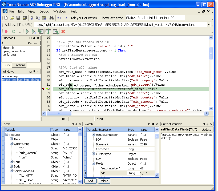This screenshot has height=191, width=218.
Task: Switch to the Guide tab
Action: [x=7, y=65]
